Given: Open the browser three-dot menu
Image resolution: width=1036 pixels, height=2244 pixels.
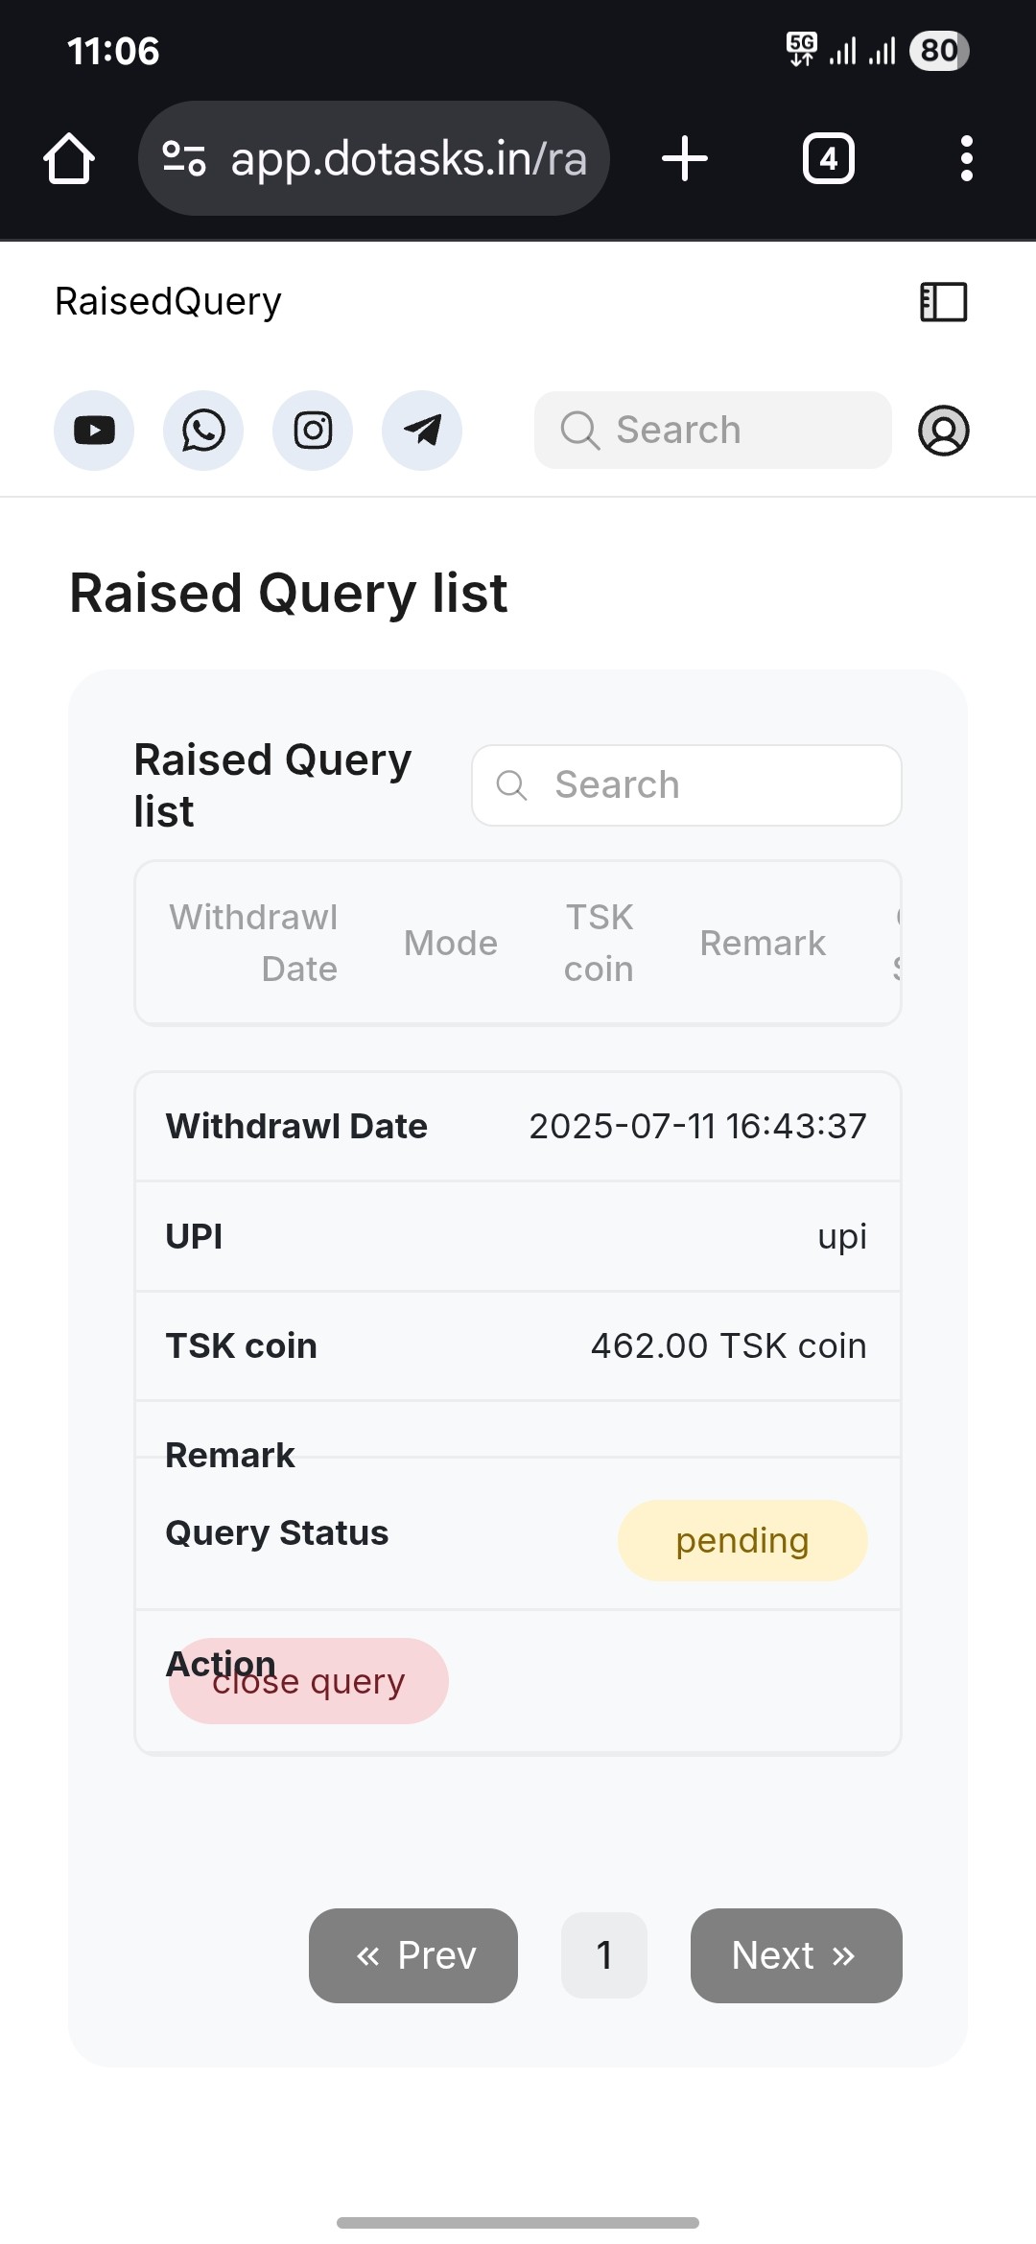Looking at the screenshot, I should tap(967, 158).
